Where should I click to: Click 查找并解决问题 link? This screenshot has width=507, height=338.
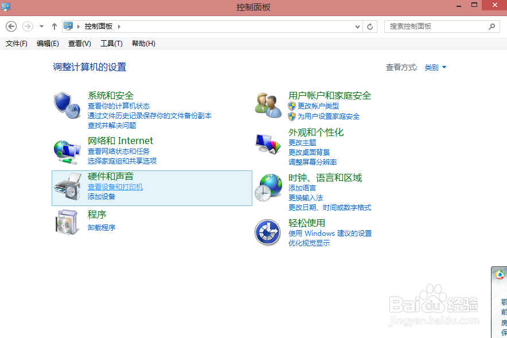coord(112,126)
